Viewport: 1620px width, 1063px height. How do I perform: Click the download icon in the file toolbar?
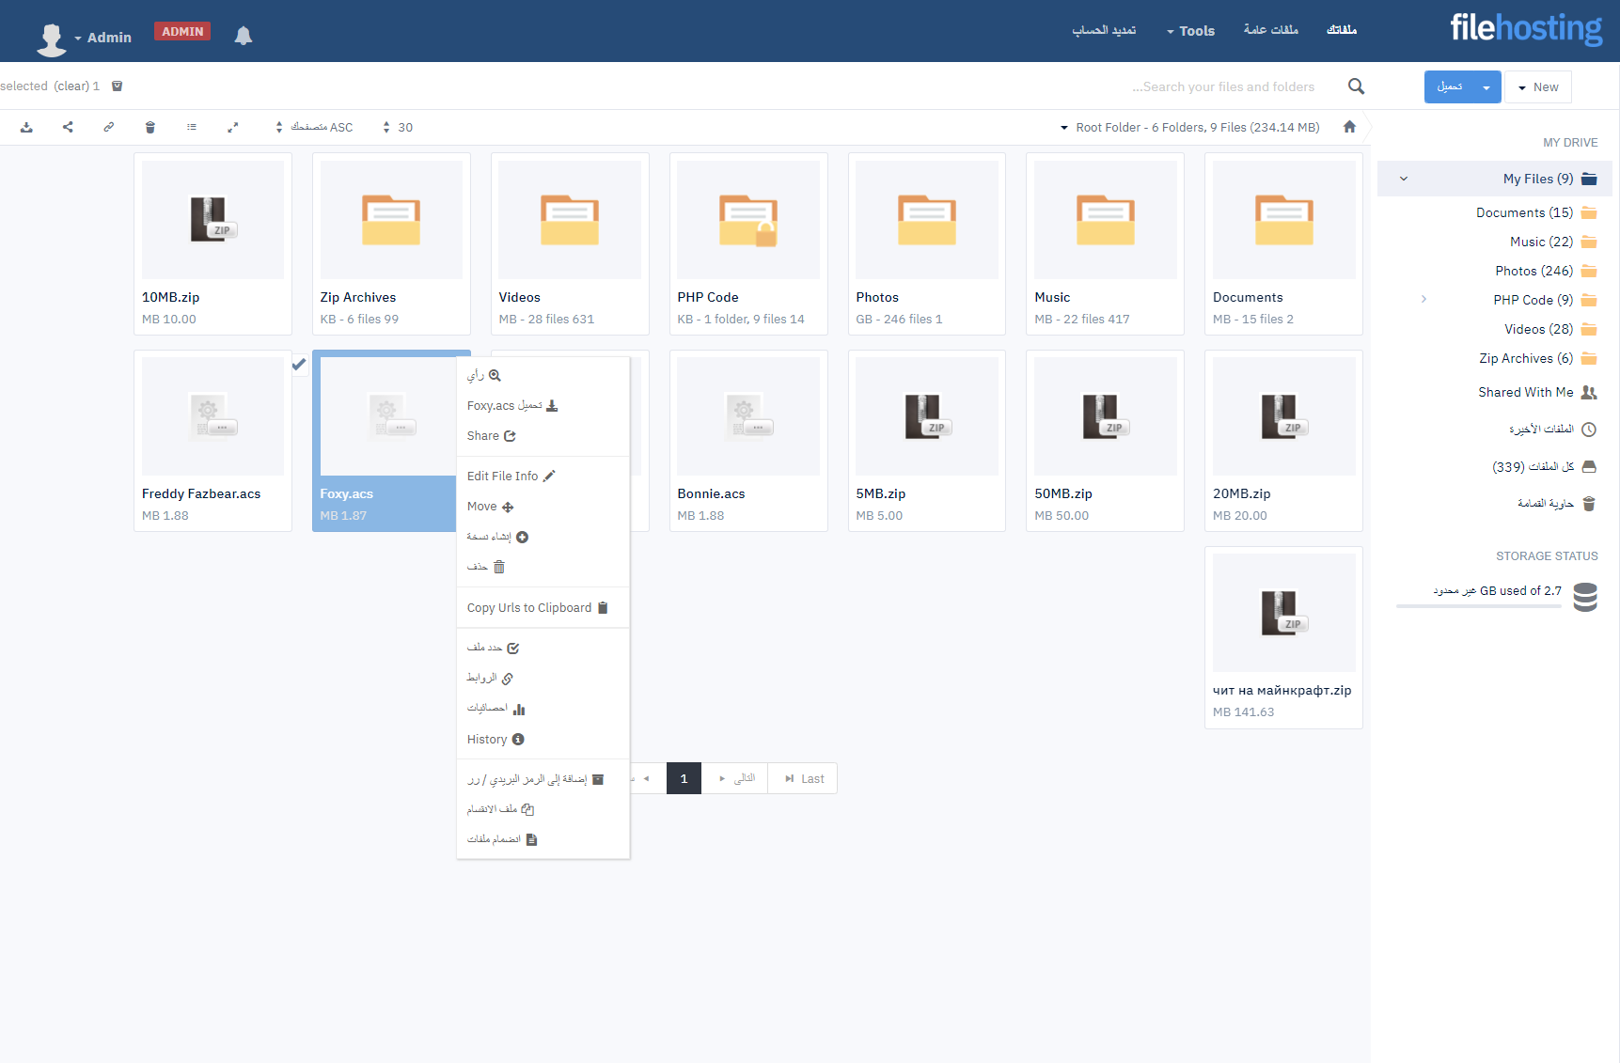26,128
